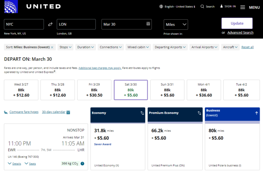Click English - United States language selector
This screenshot has width=263, height=172.
pos(180,7)
